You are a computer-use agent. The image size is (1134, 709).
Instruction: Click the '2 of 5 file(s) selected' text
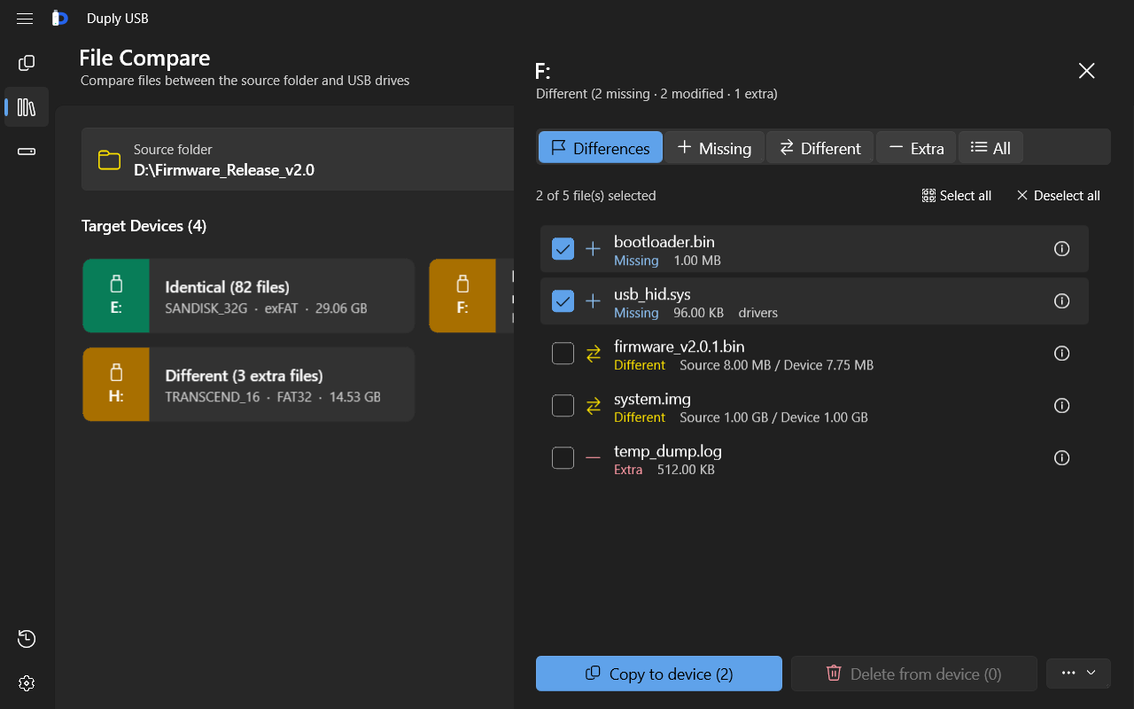coord(596,196)
